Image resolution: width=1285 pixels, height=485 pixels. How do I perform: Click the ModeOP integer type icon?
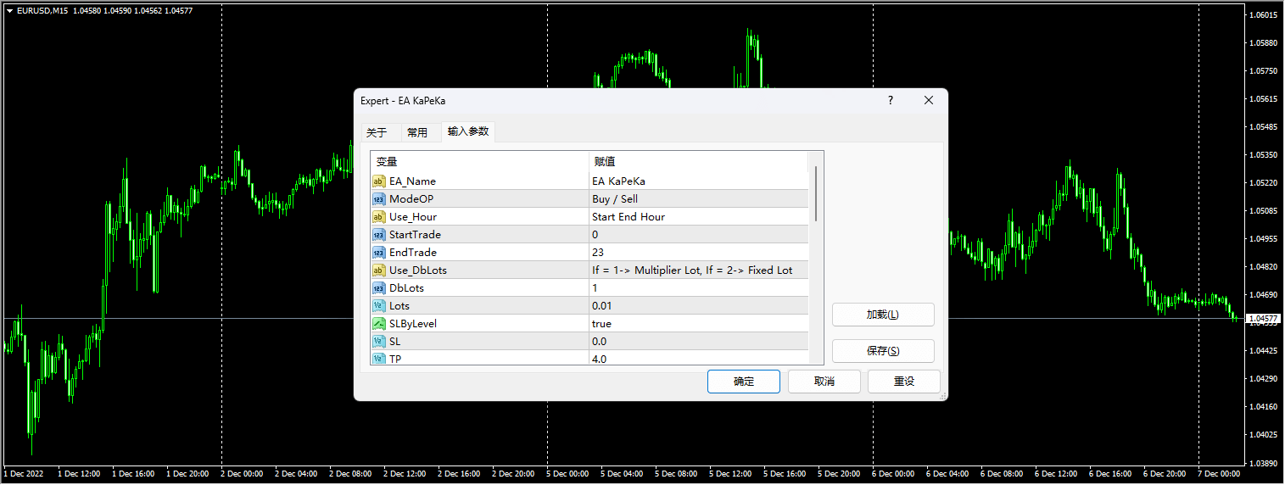coord(378,199)
